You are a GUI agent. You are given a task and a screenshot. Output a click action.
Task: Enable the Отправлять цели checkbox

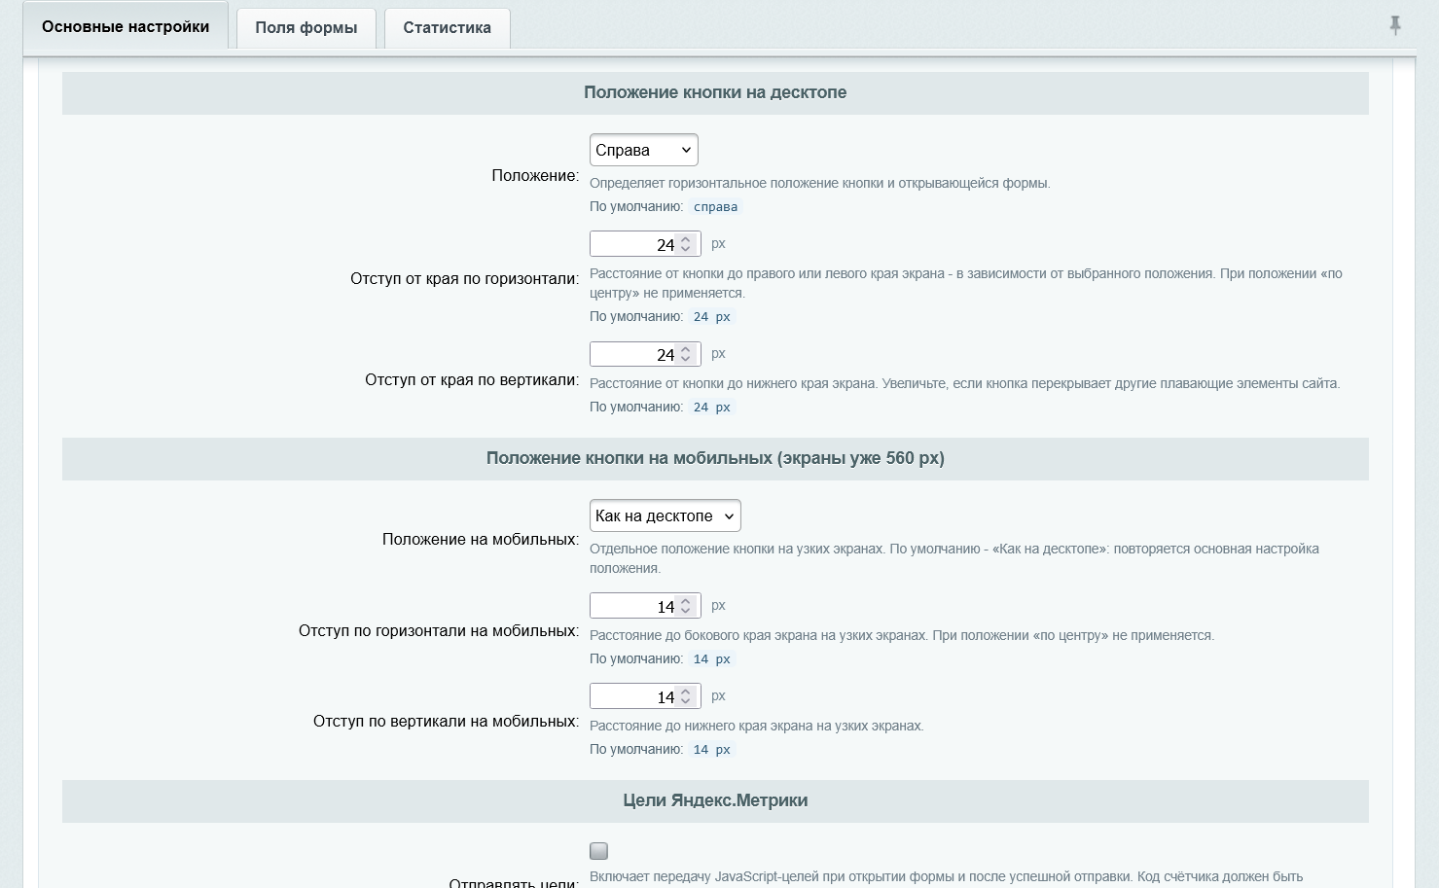pyautogui.click(x=598, y=851)
